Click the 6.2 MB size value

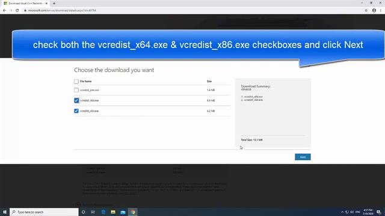pyautogui.click(x=211, y=111)
